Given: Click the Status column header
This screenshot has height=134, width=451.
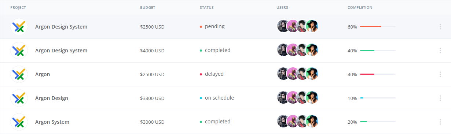Looking at the screenshot, I should (x=207, y=8).
